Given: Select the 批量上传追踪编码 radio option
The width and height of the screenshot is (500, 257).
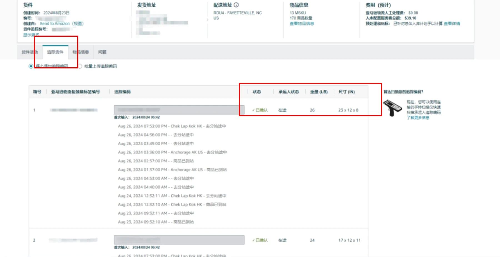Looking at the screenshot, I should (x=80, y=66).
